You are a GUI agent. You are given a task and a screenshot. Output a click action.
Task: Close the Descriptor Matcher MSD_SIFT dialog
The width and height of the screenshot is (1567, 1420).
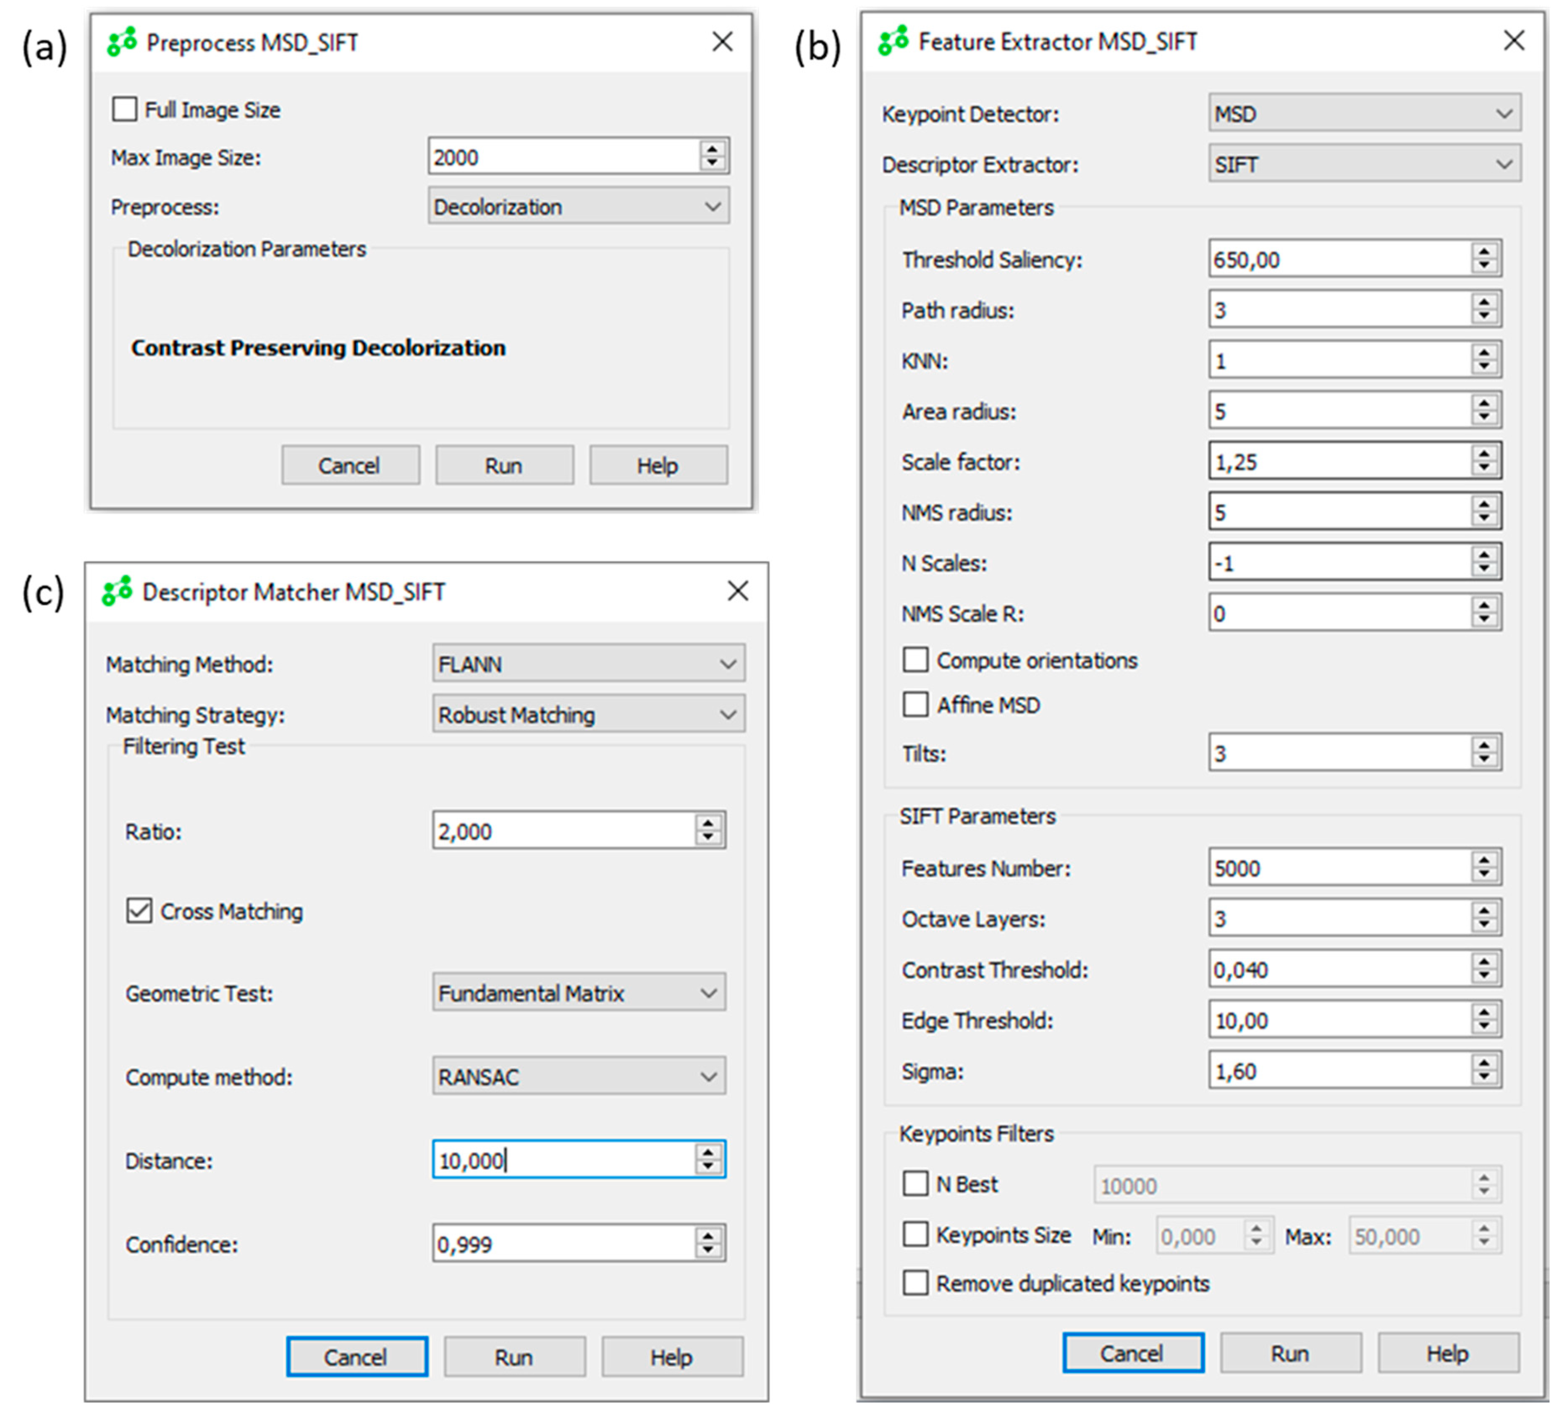(738, 592)
